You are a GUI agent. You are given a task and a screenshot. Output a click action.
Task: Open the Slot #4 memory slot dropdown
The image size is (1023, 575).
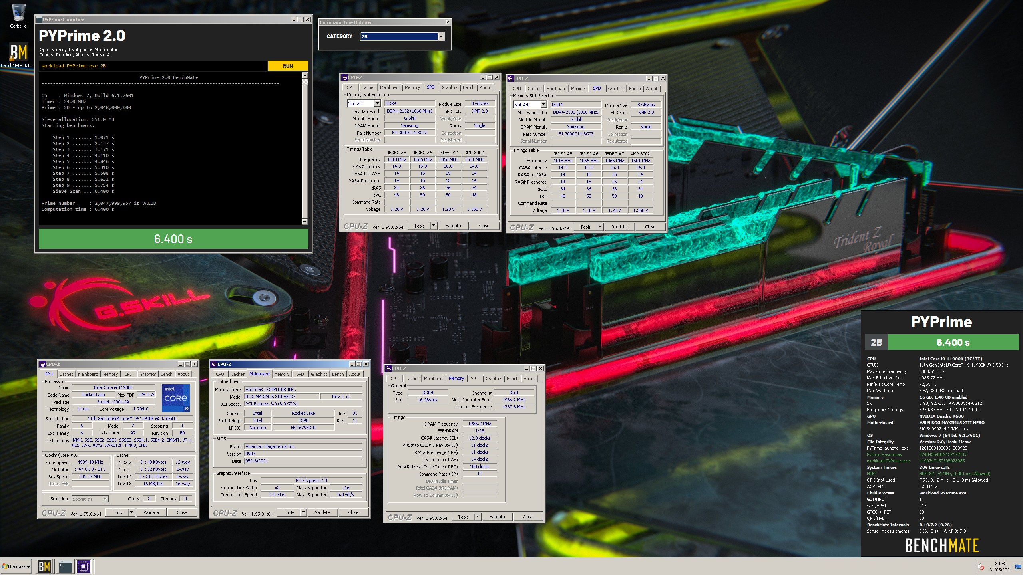543,105
